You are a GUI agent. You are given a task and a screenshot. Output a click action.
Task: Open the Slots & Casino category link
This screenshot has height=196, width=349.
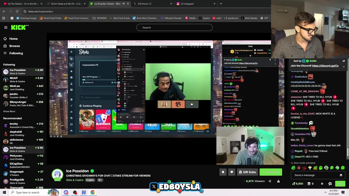(x=75, y=180)
